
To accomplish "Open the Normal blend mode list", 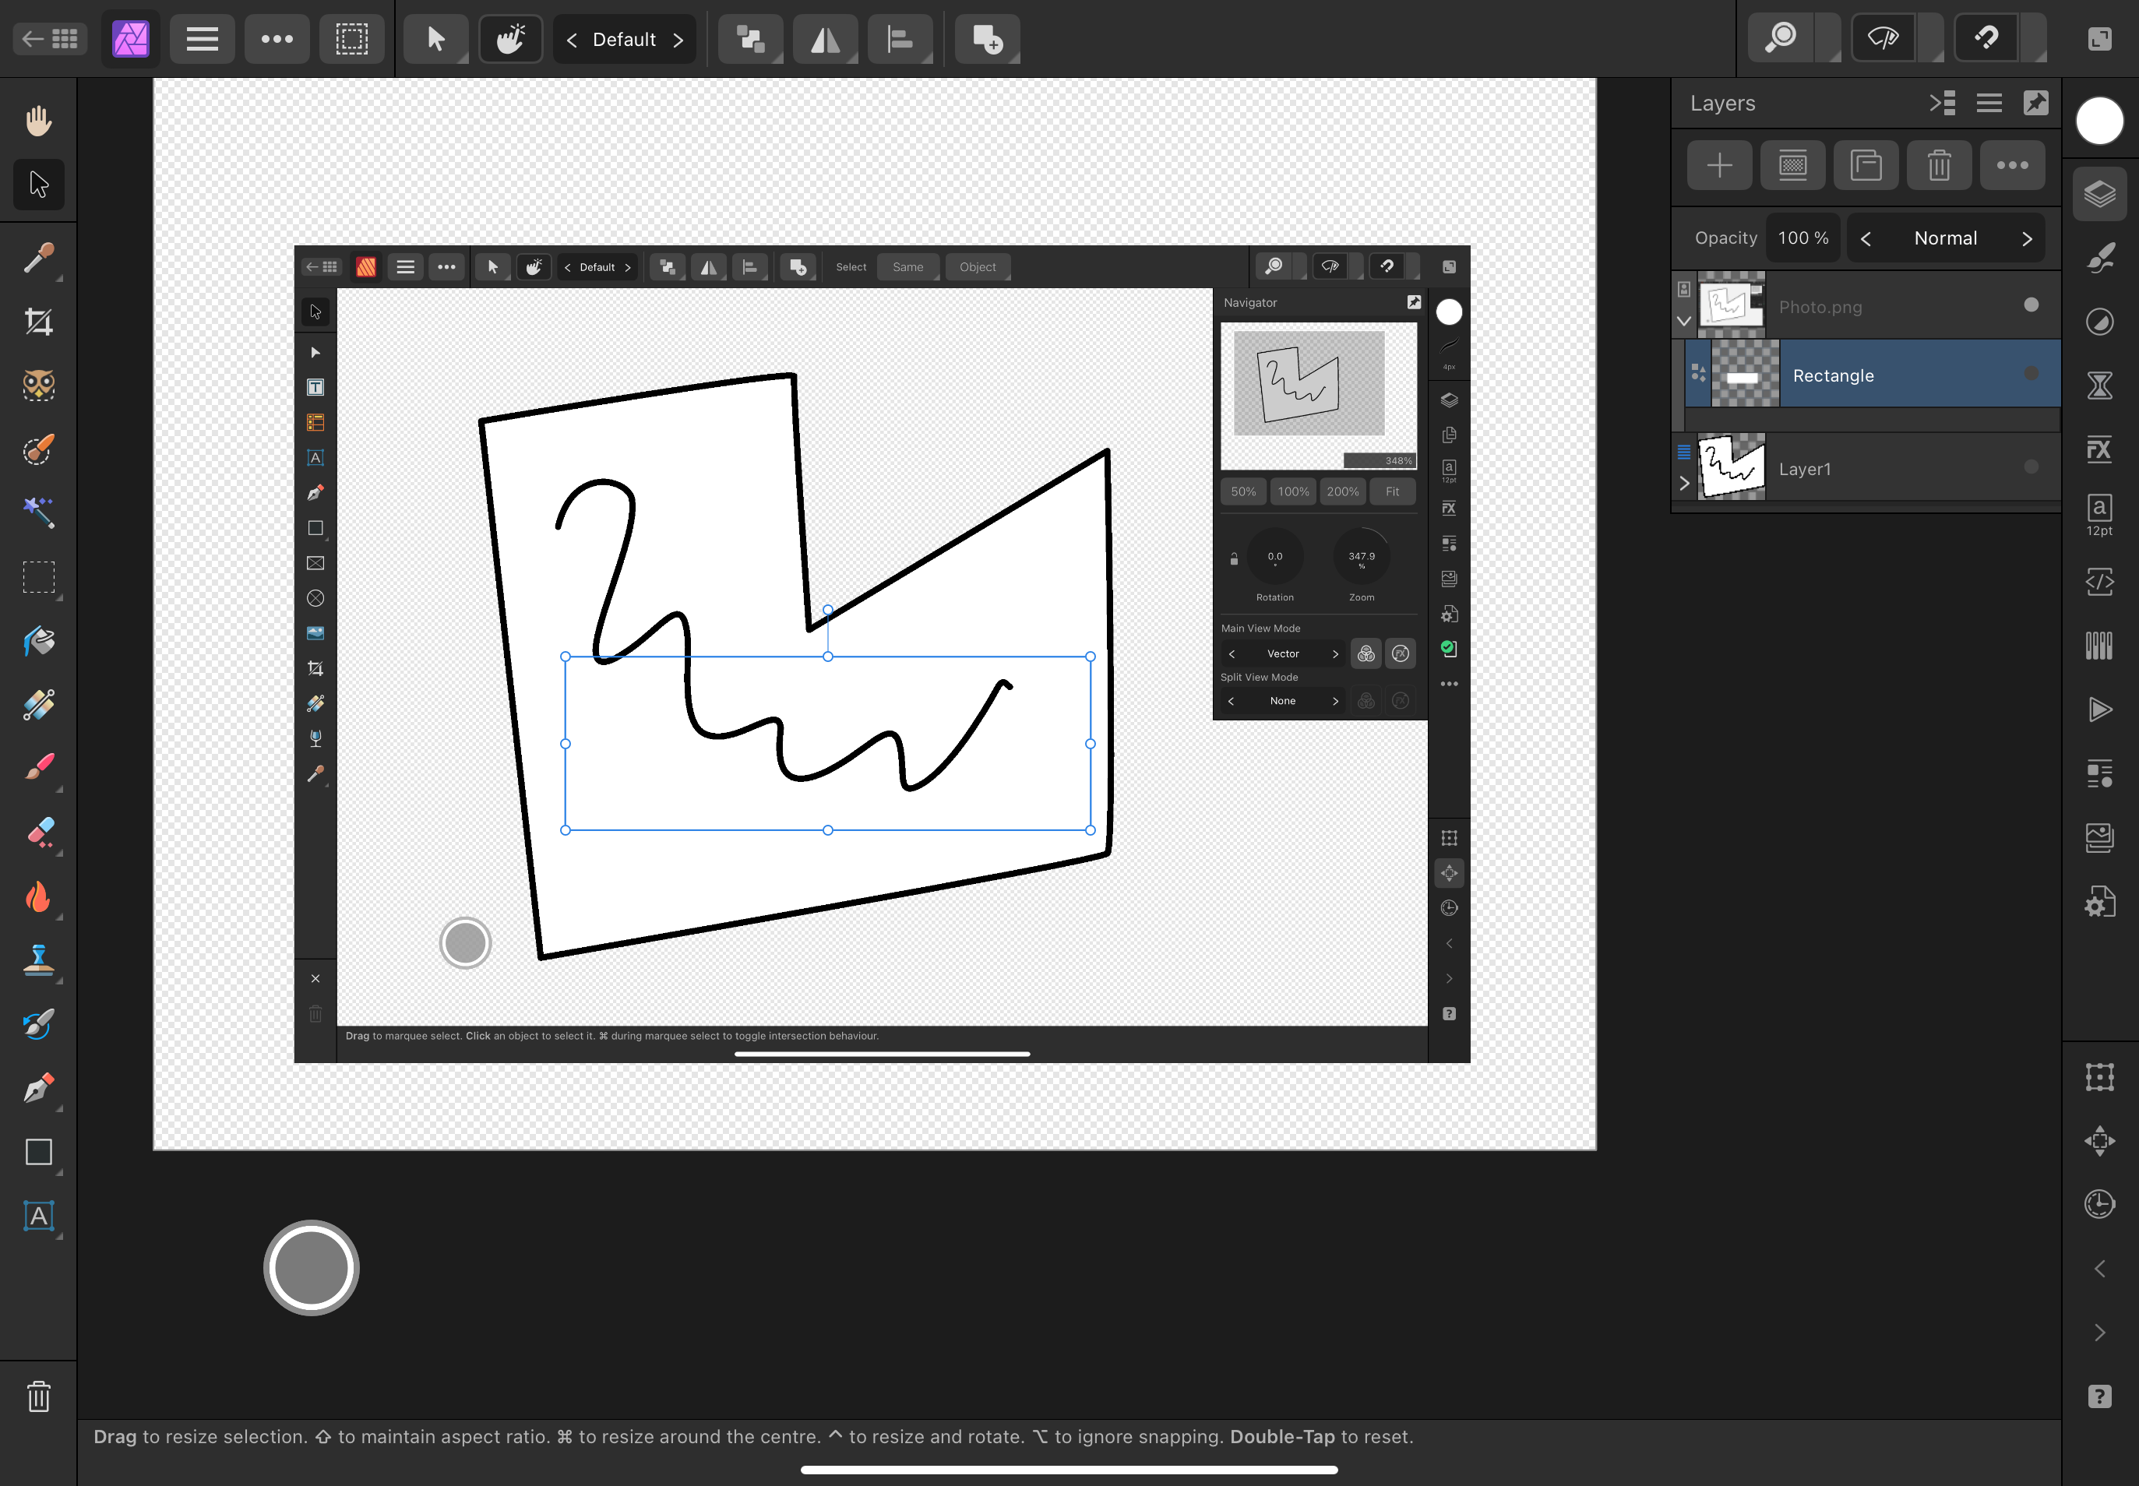I will click(1945, 238).
